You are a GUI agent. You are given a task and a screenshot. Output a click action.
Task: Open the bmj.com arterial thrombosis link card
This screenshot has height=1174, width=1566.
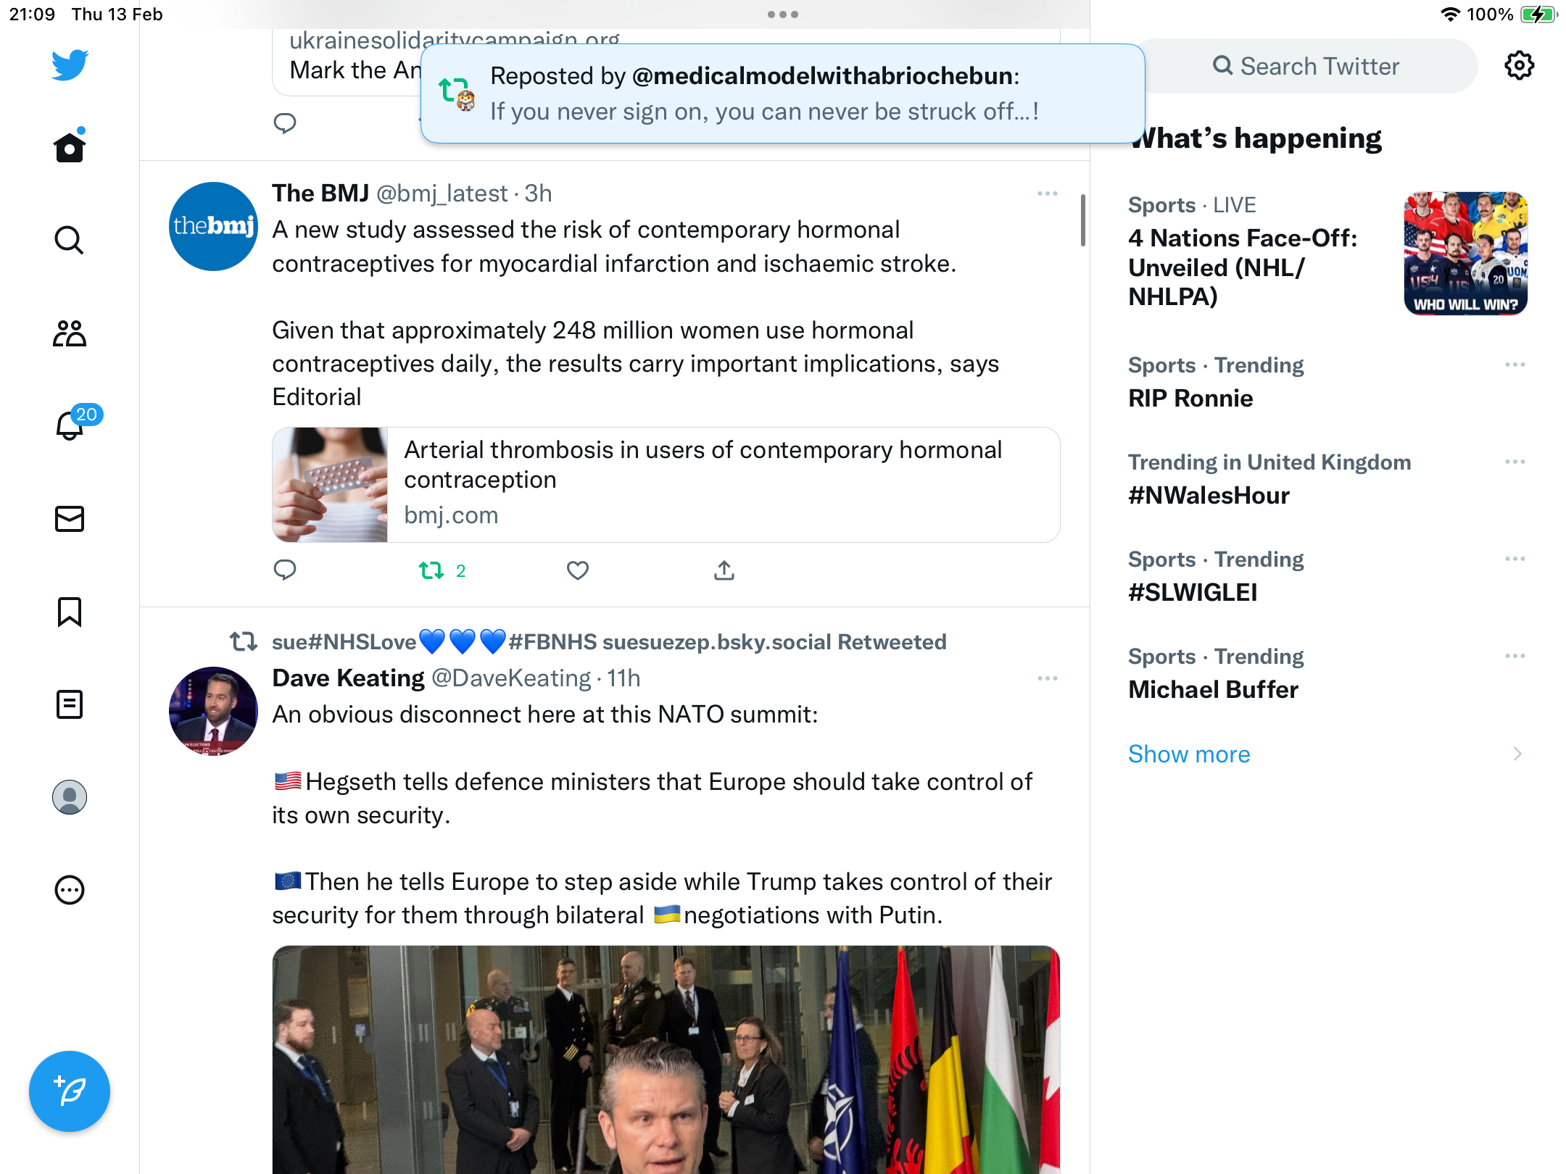[x=666, y=485]
